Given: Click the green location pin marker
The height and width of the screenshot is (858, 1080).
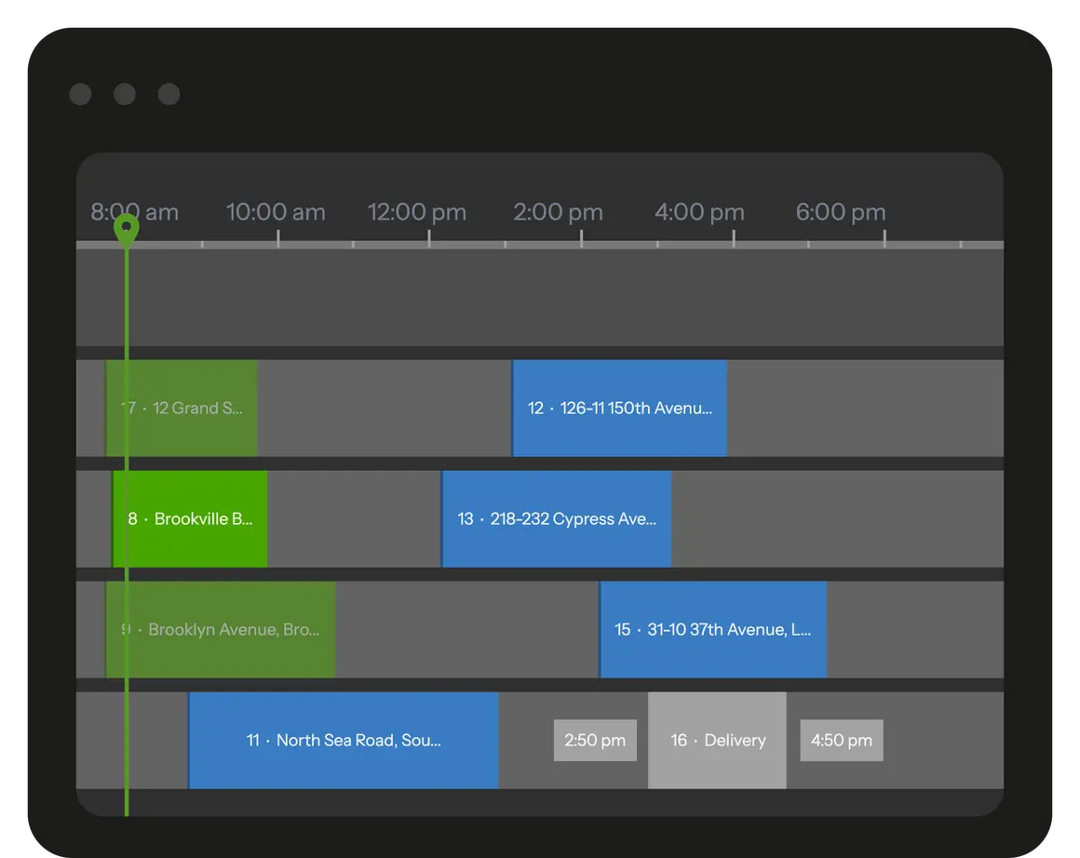Looking at the screenshot, I should (126, 228).
